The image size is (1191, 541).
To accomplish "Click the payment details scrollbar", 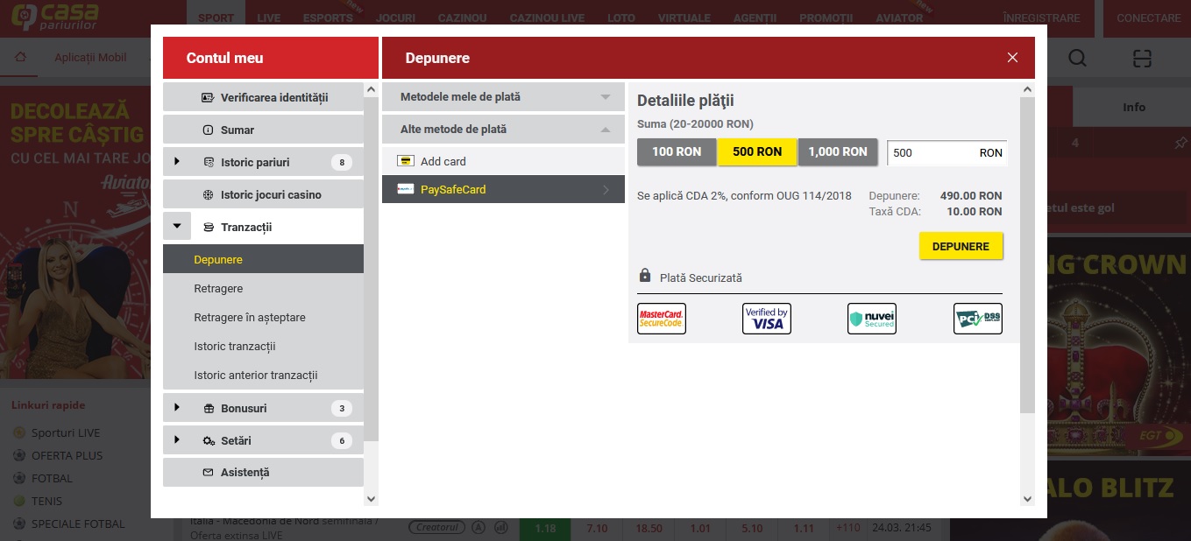I will click(x=1028, y=254).
